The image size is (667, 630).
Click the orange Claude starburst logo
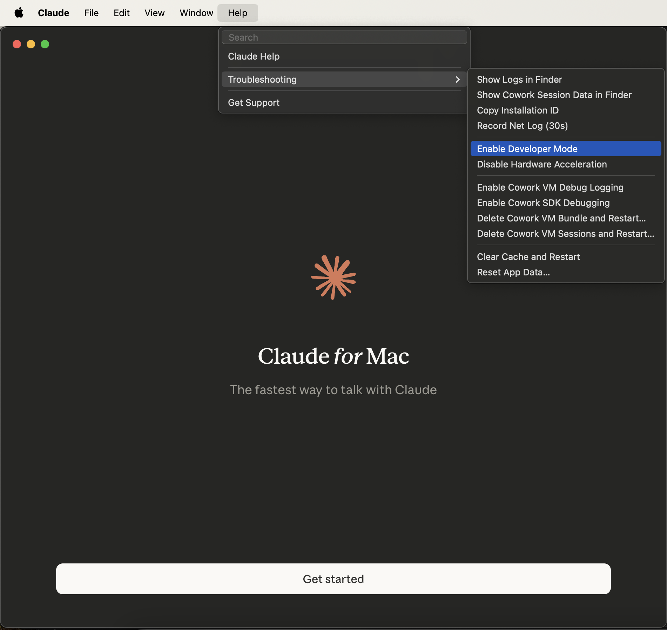click(x=333, y=278)
